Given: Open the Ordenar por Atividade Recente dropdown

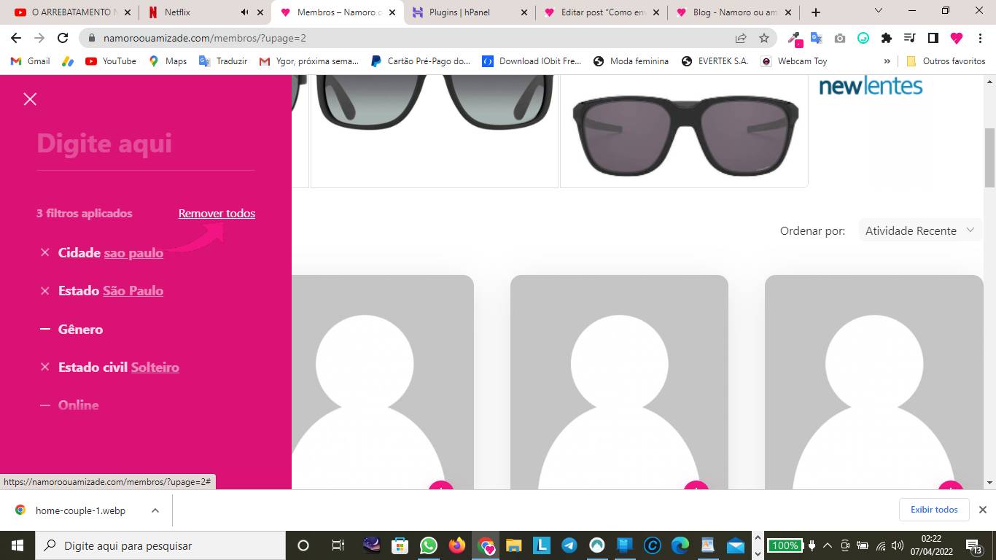Looking at the screenshot, I should [x=919, y=230].
